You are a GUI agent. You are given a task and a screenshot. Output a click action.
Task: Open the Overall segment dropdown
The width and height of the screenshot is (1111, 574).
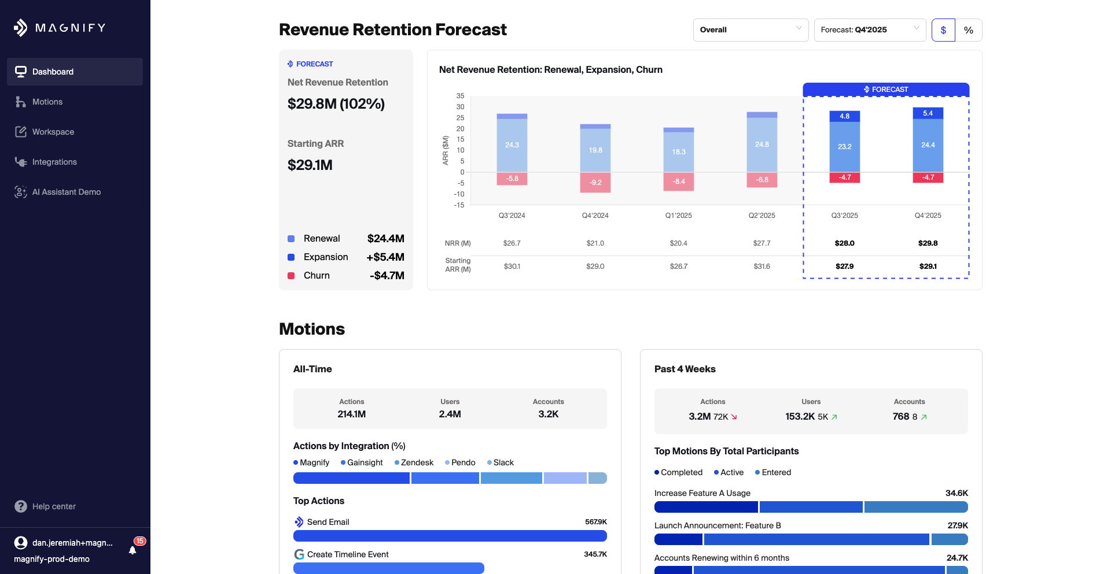[751, 30]
